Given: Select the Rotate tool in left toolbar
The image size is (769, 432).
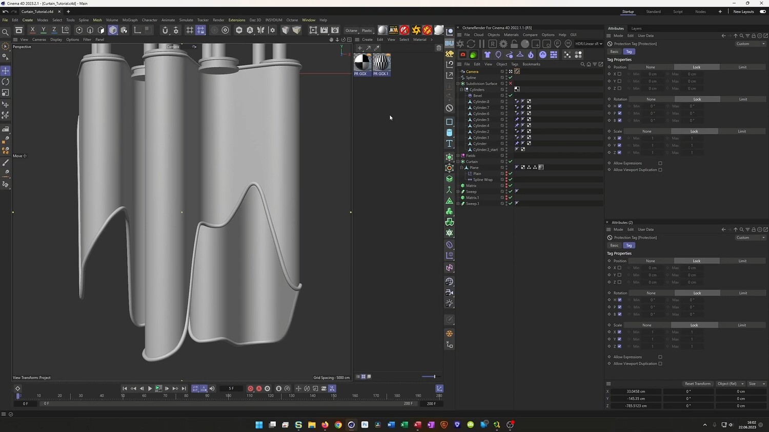Looking at the screenshot, I should [x=6, y=82].
